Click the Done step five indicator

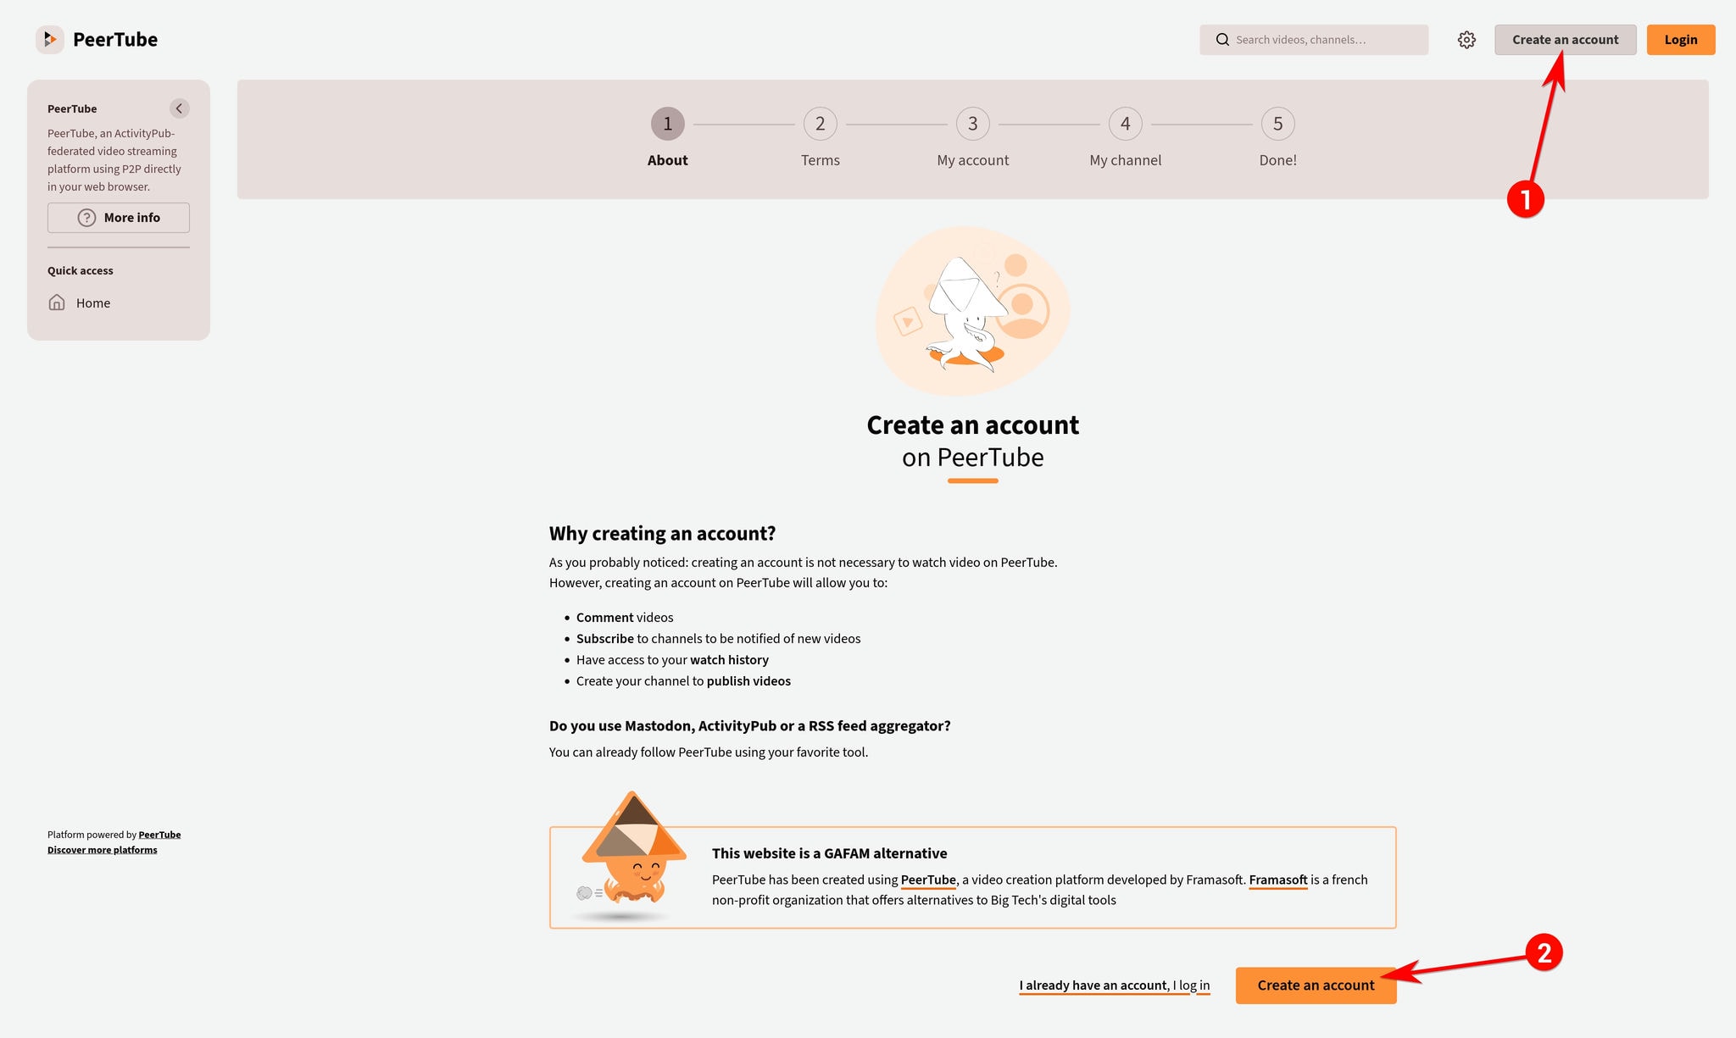(1277, 122)
